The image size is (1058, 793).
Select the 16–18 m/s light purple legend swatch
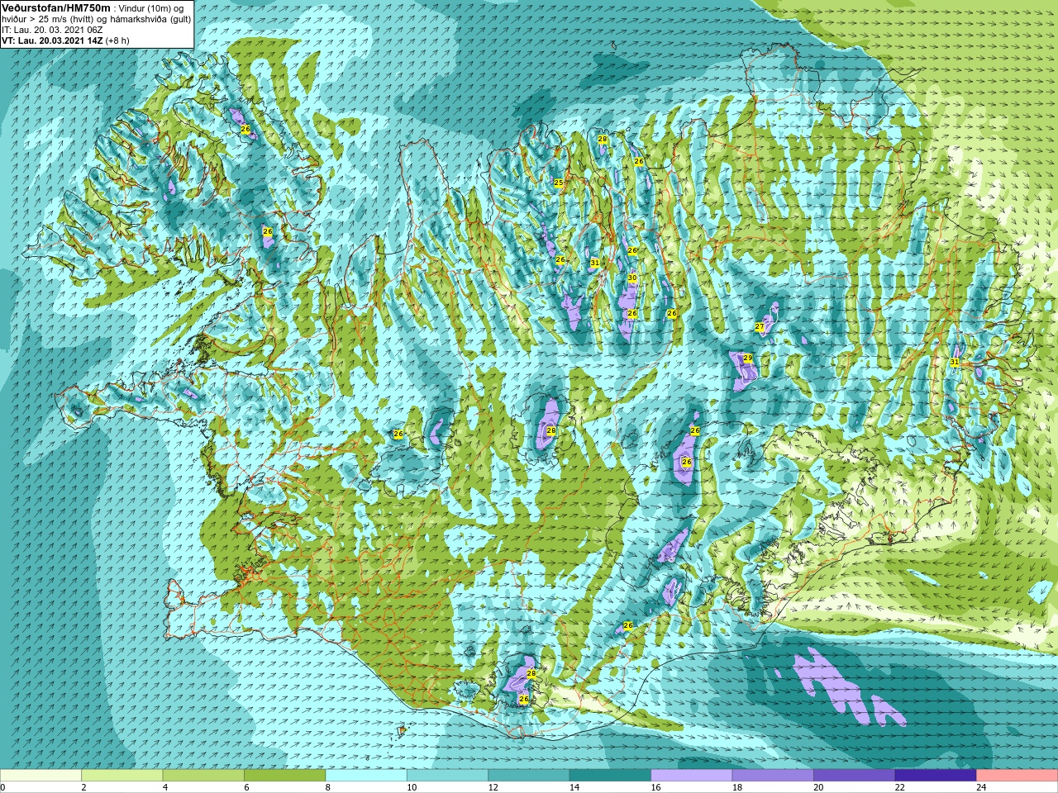692,776
